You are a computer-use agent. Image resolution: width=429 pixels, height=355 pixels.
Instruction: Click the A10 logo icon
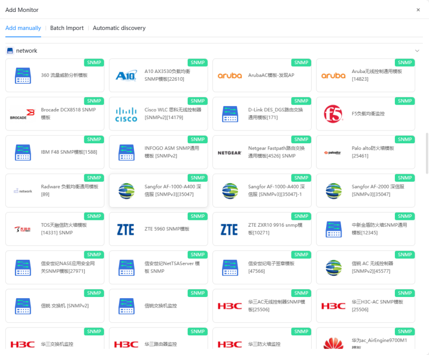tap(126, 76)
